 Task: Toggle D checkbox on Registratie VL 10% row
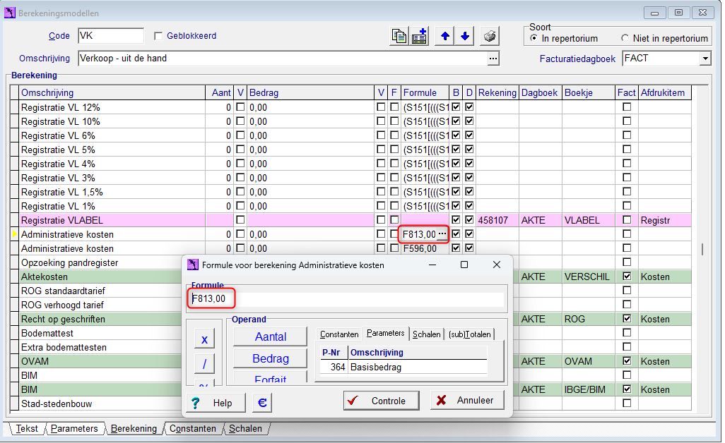pos(469,121)
